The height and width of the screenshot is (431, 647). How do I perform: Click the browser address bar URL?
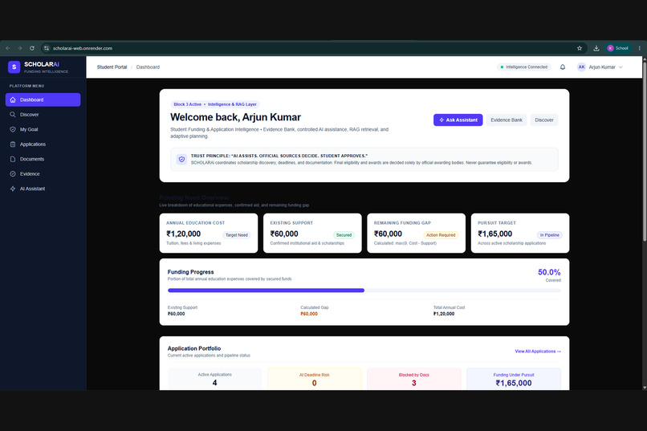83,48
